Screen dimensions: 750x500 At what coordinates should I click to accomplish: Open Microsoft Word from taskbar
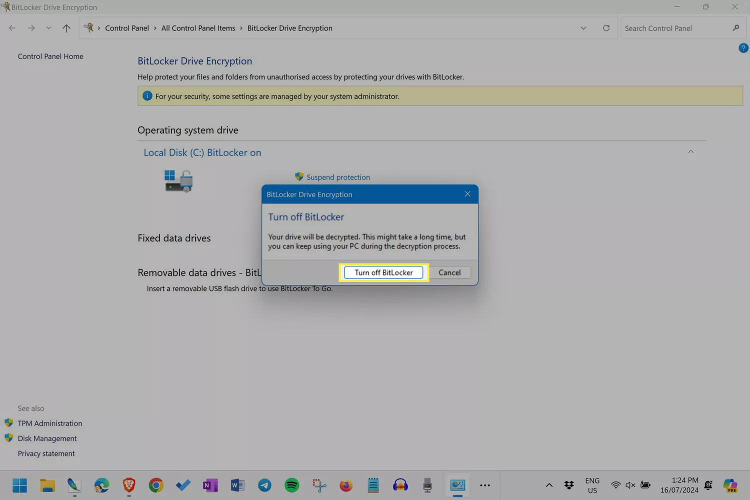point(237,485)
